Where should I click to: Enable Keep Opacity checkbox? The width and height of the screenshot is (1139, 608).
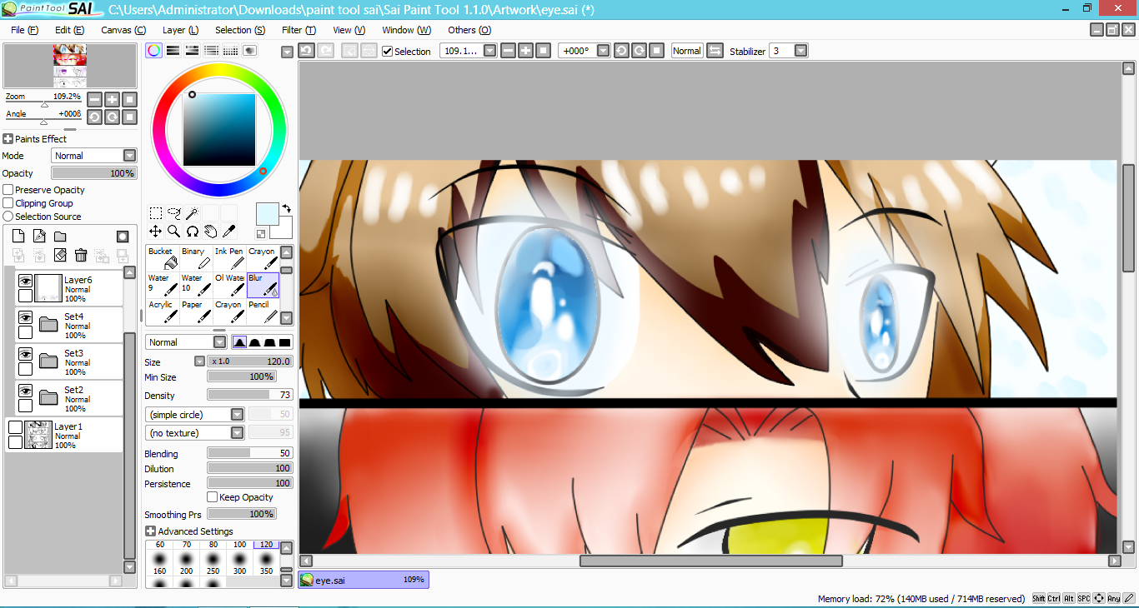pos(212,497)
